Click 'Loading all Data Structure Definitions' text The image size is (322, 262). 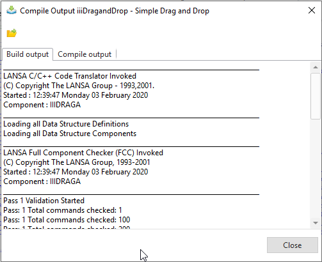66,124
